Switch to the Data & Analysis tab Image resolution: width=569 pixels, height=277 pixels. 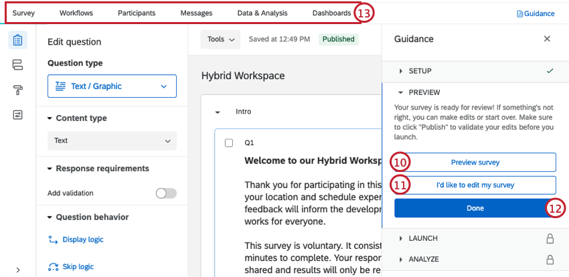point(262,13)
